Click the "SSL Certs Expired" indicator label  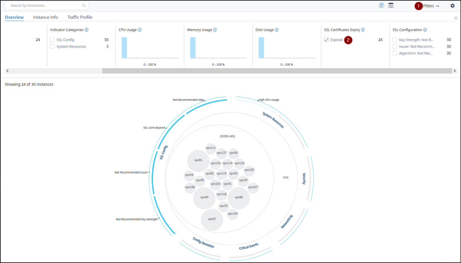[154, 128]
